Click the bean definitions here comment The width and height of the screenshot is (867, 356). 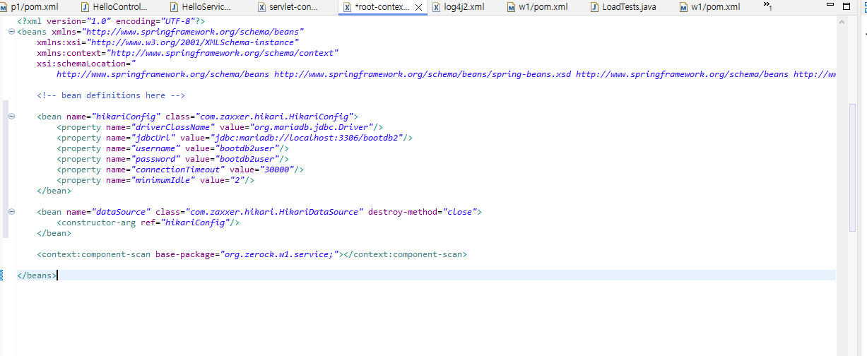(111, 95)
